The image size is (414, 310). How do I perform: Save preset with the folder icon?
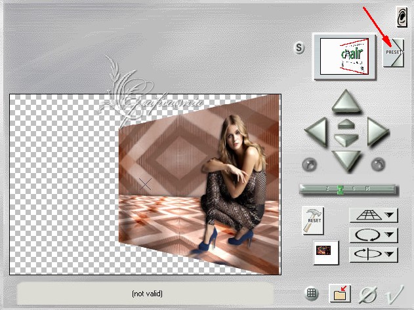[340, 293]
